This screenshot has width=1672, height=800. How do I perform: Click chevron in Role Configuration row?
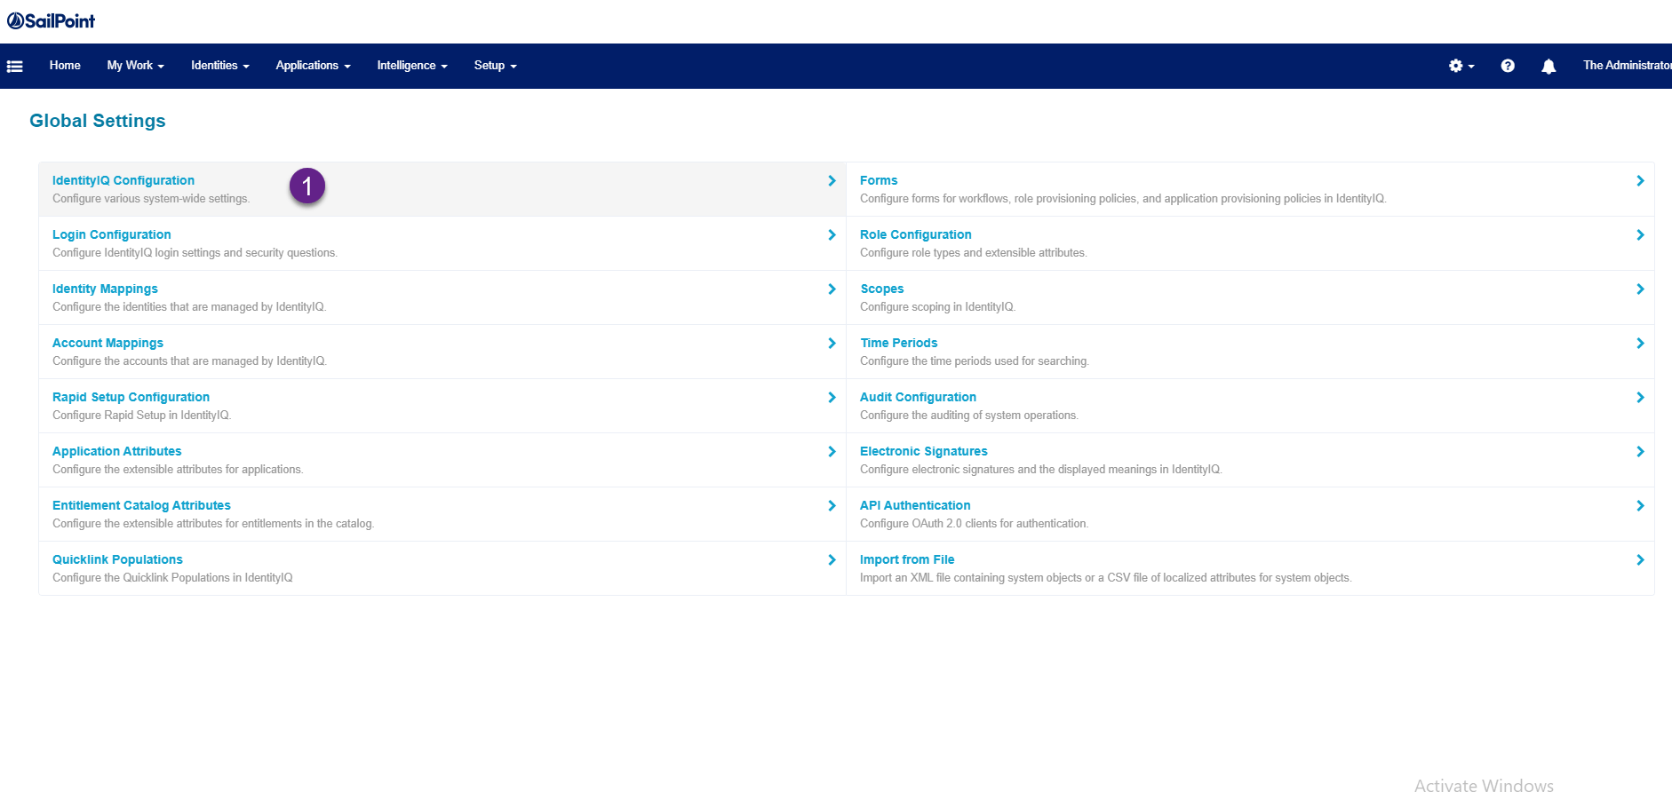pos(1640,235)
